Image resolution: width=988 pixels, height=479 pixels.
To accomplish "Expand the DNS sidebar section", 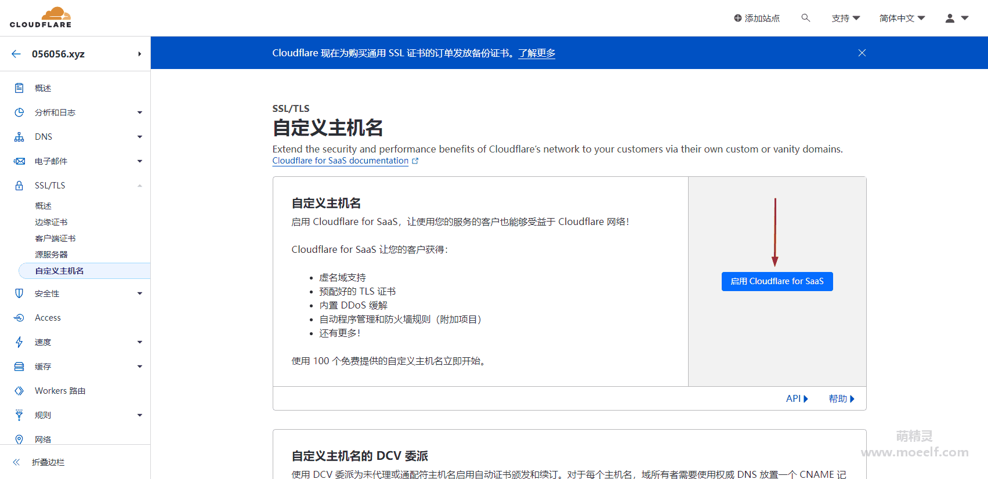I will tap(140, 137).
